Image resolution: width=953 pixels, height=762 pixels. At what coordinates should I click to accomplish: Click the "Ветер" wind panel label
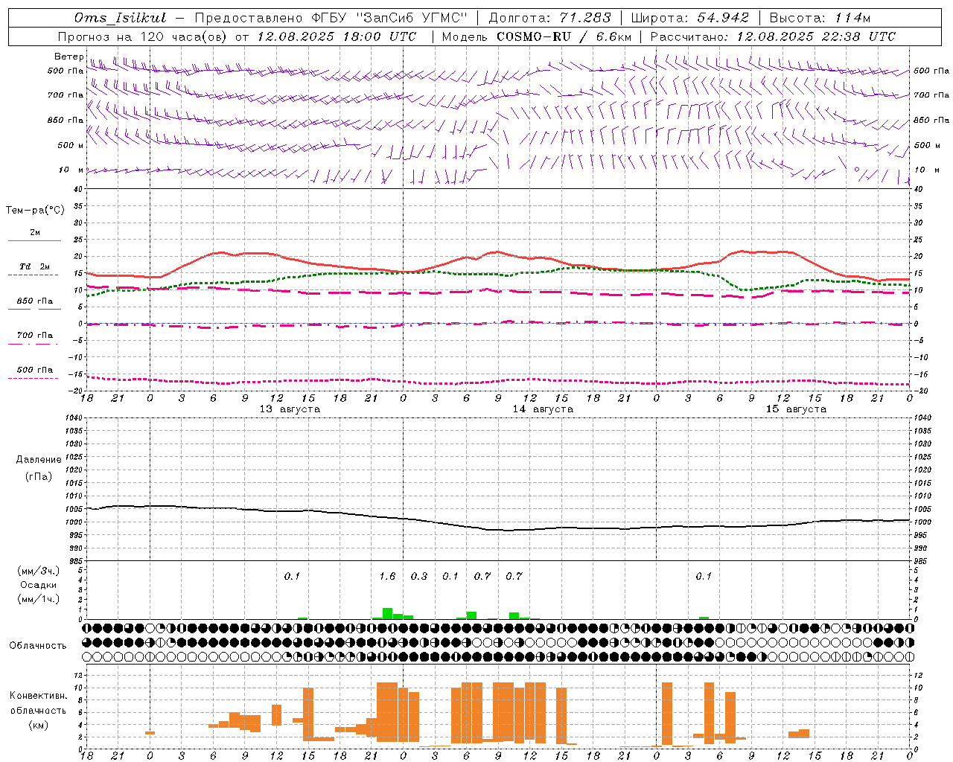pyautogui.click(x=69, y=57)
